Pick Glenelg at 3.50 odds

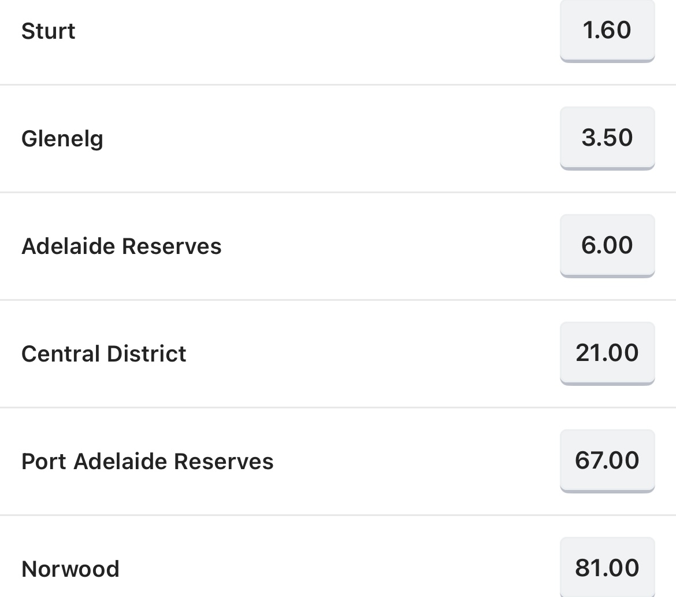tap(607, 138)
